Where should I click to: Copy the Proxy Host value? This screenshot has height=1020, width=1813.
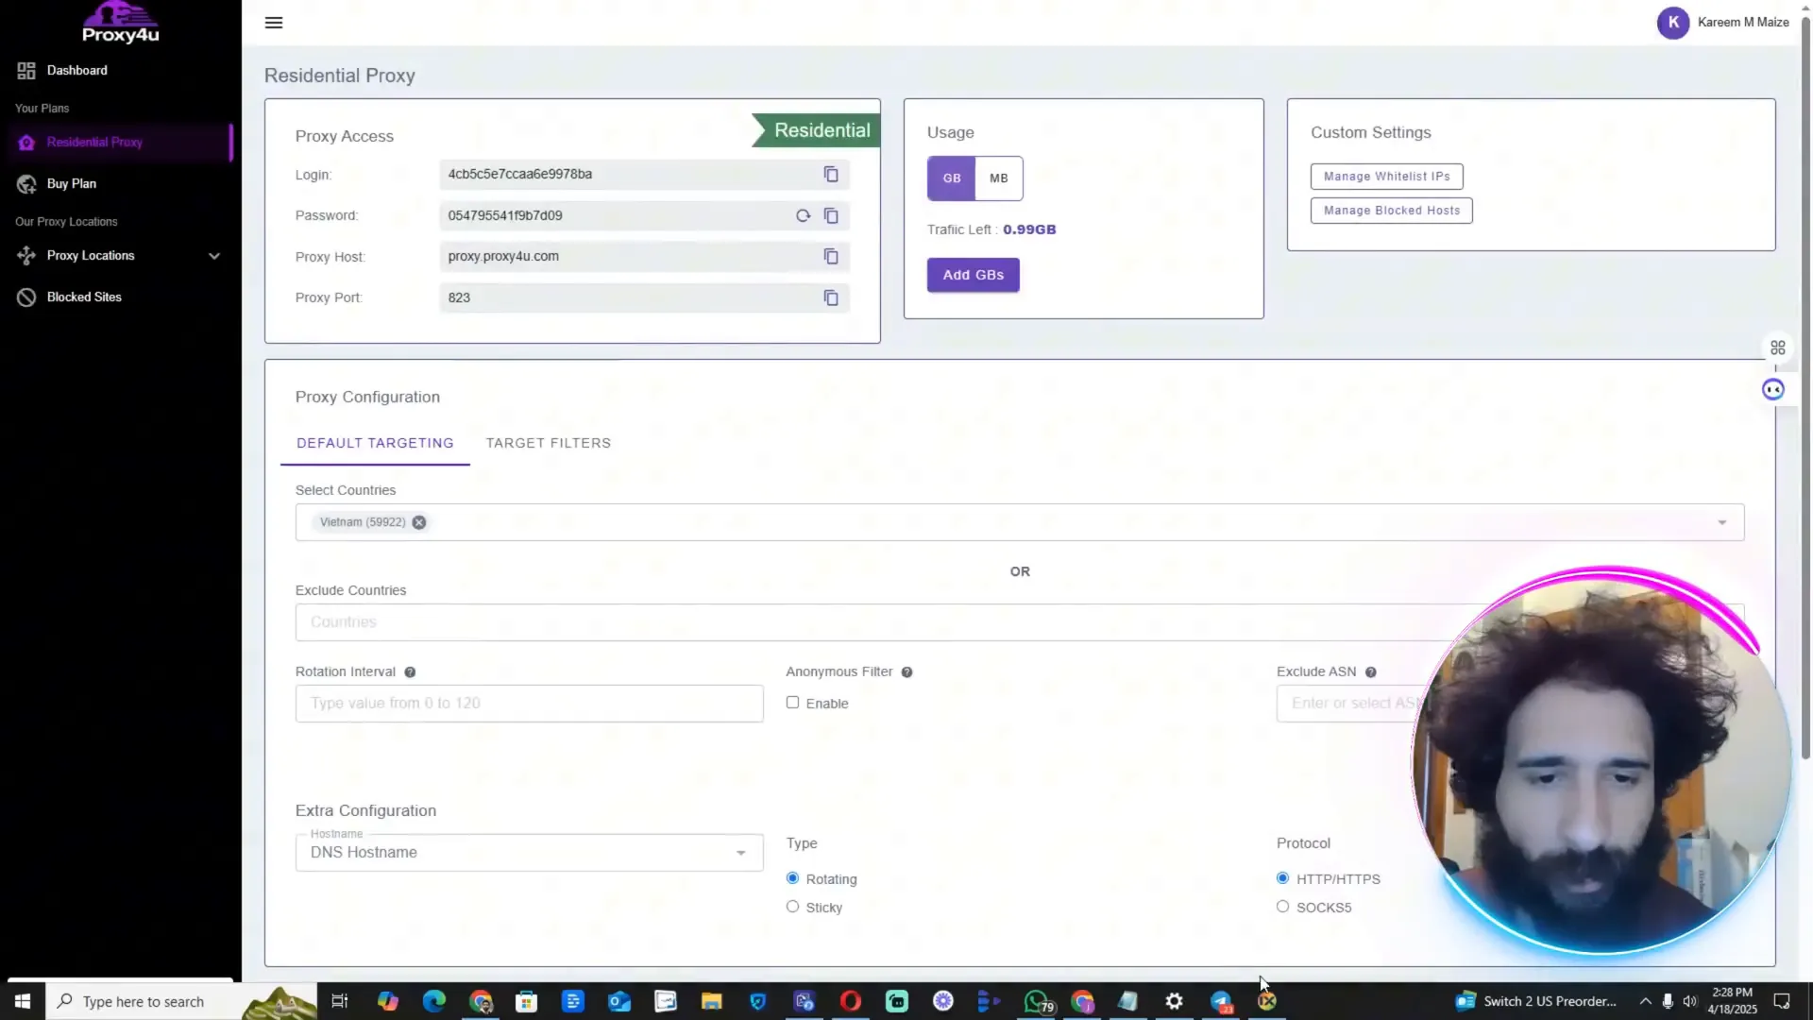pos(831,257)
